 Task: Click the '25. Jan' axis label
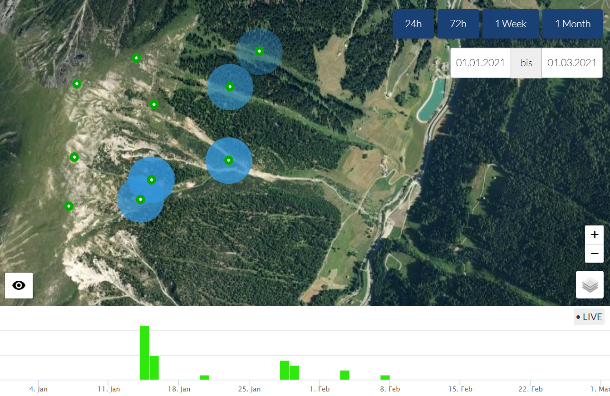pos(249,389)
